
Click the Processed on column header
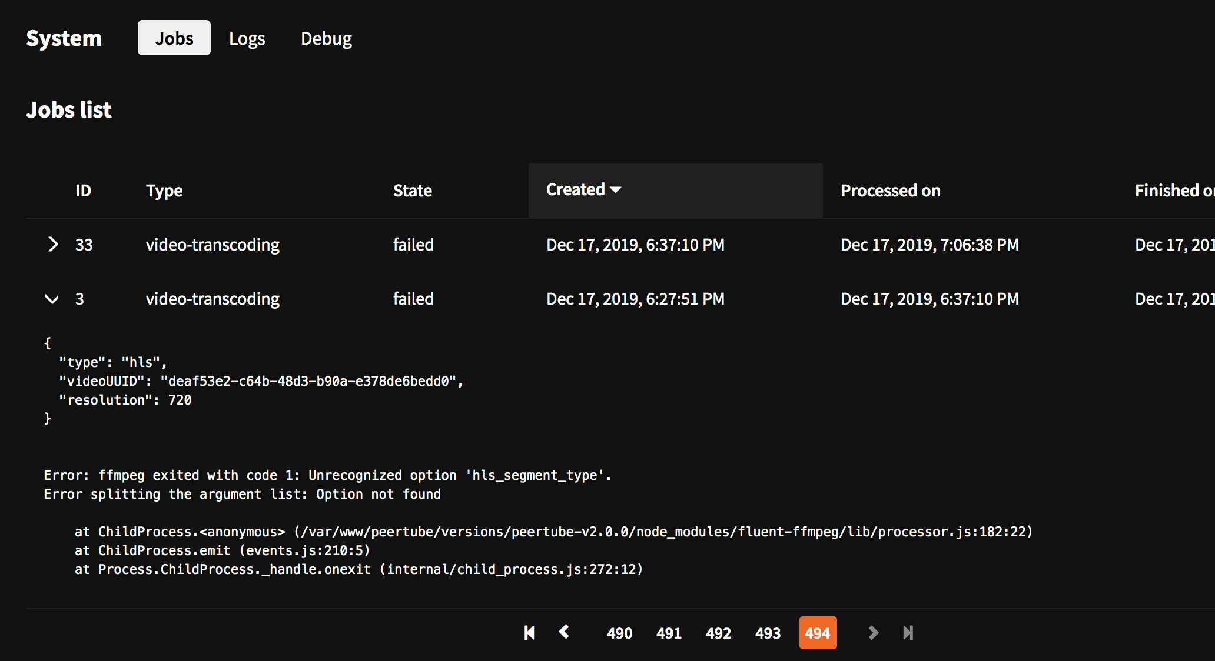point(890,190)
